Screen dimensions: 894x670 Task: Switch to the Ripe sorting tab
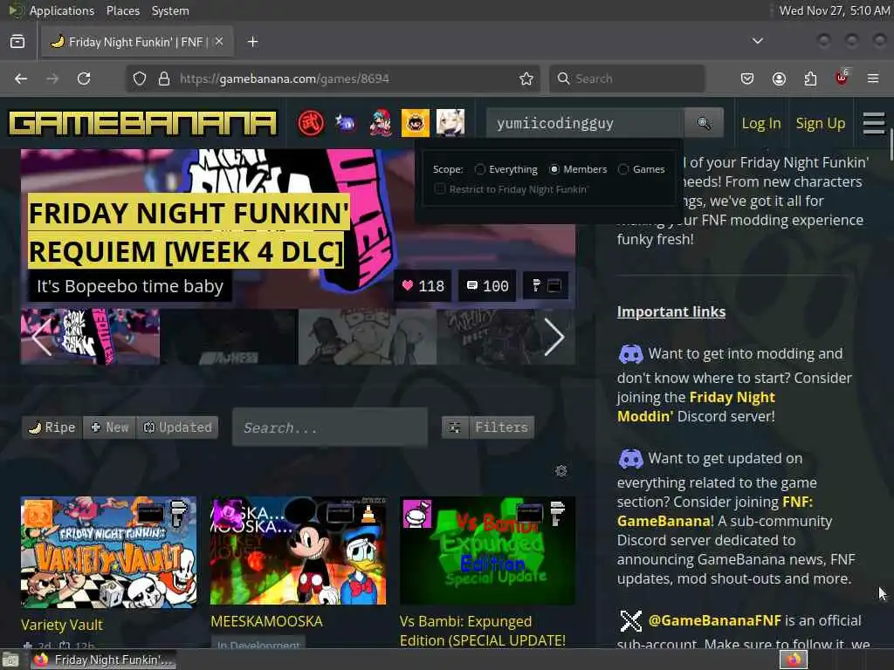(x=52, y=427)
